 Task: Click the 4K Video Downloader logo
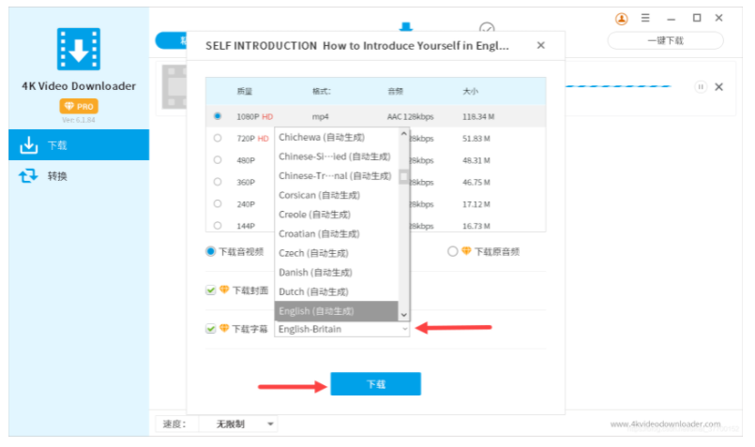tap(78, 48)
